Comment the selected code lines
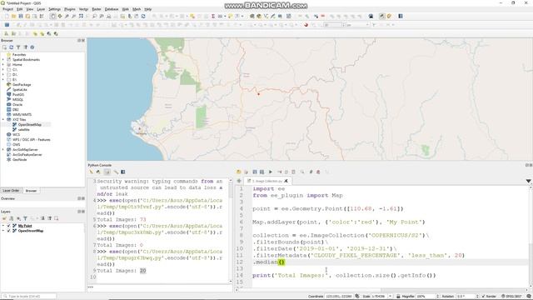Viewport: 533px width, 300px height. click(x=311, y=172)
